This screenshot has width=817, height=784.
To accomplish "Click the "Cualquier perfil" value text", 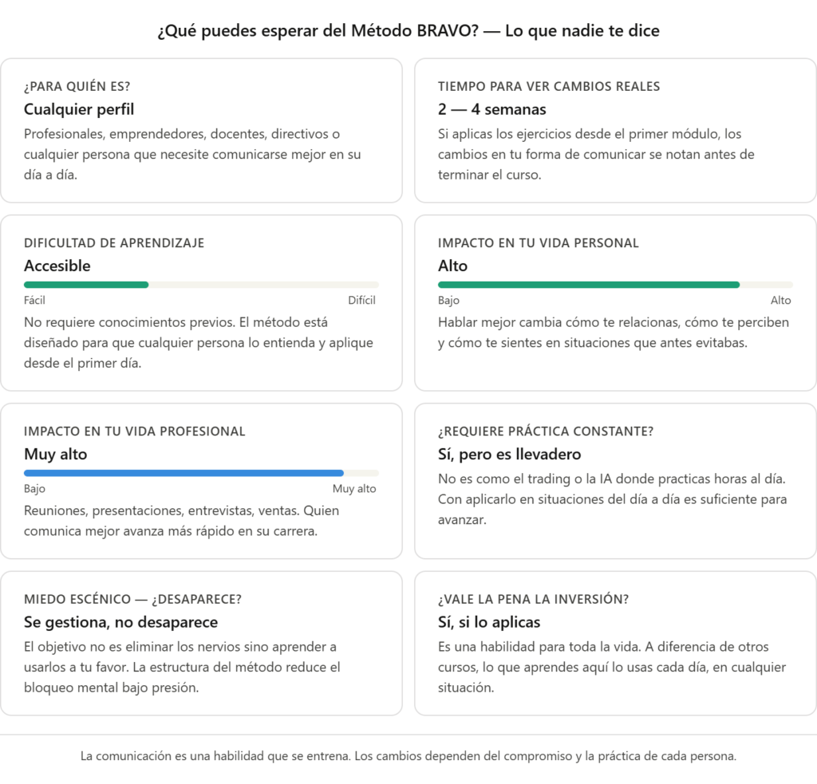I will coord(79,109).
